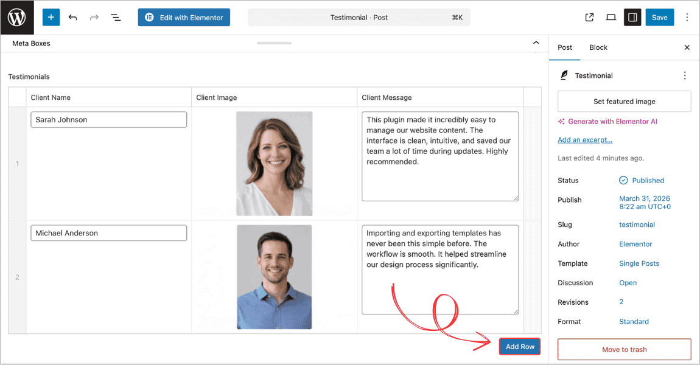
Task: Open the document overview list icon
Action: pyautogui.click(x=116, y=18)
